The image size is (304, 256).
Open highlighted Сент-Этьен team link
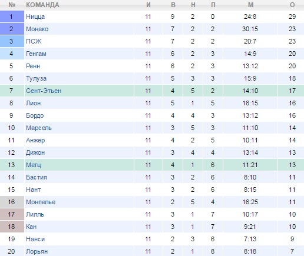tap(44, 91)
